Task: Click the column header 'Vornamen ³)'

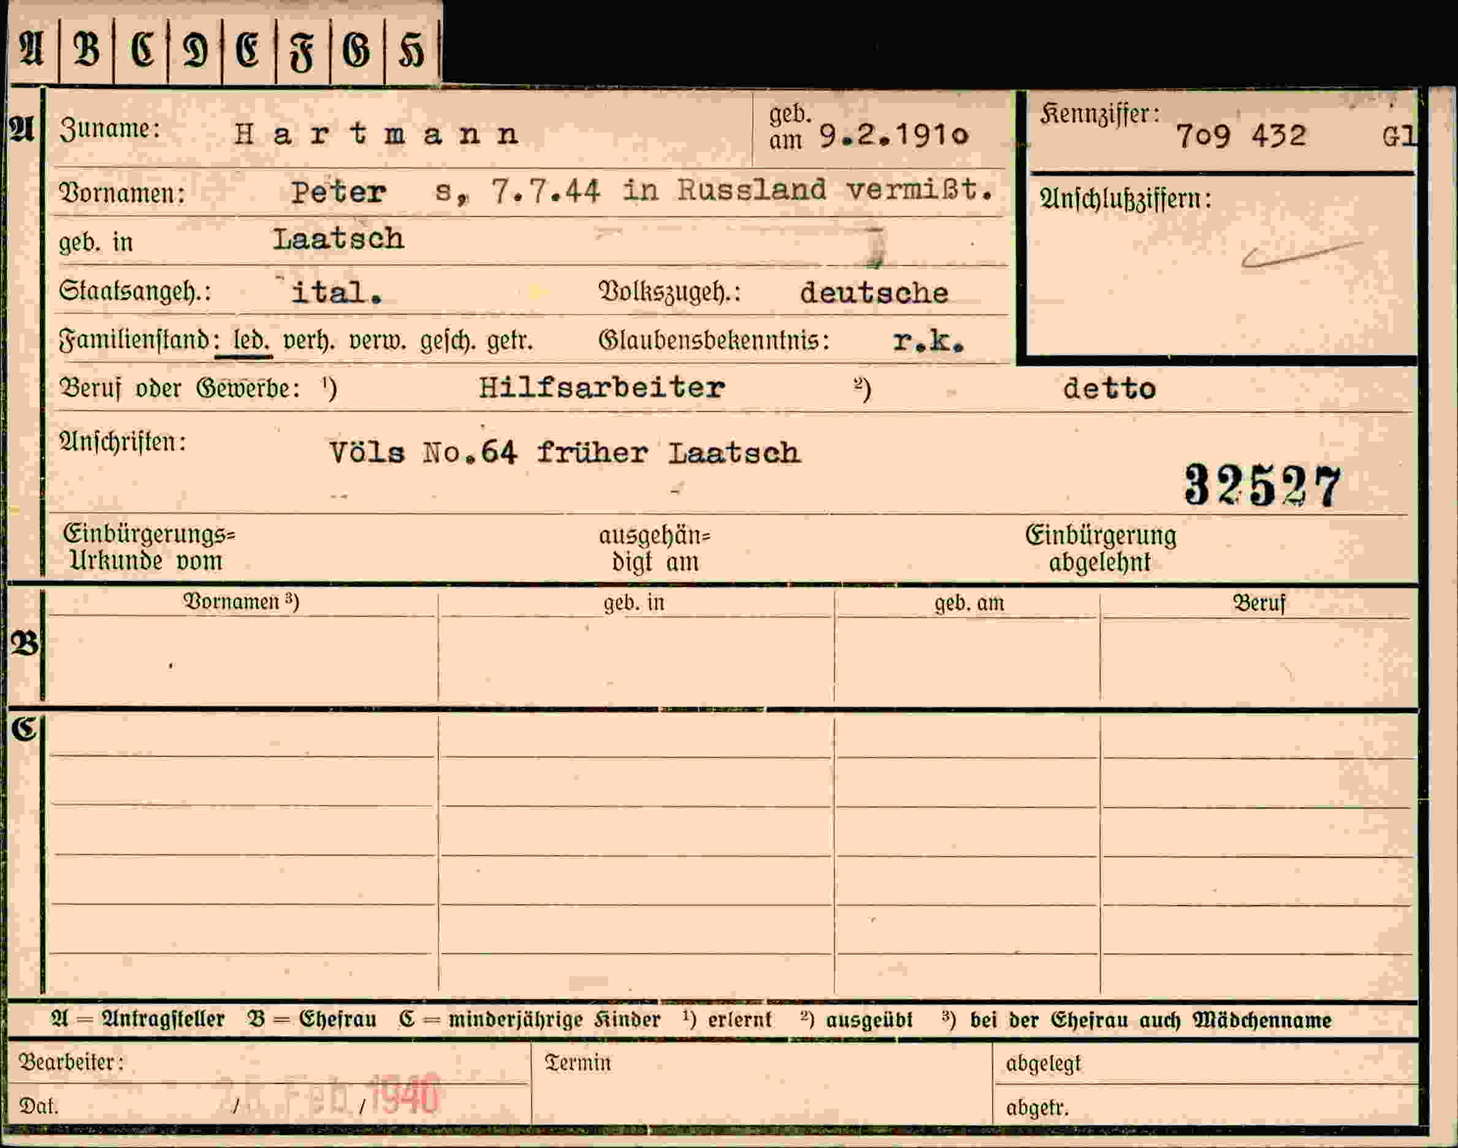Action: (x=241, y=601)
